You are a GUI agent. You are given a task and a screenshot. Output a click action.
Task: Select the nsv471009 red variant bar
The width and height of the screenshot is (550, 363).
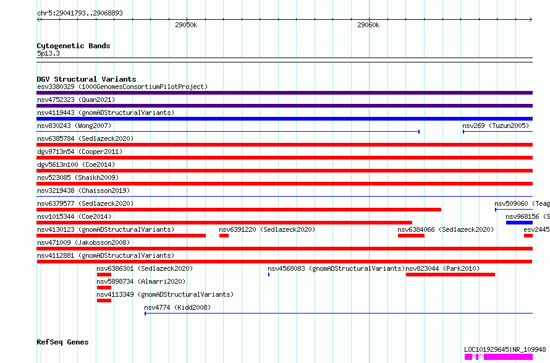pyautogui.click(x=284, y=249)
